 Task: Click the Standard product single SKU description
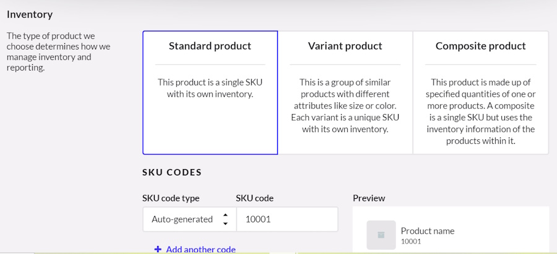point(210,89)
